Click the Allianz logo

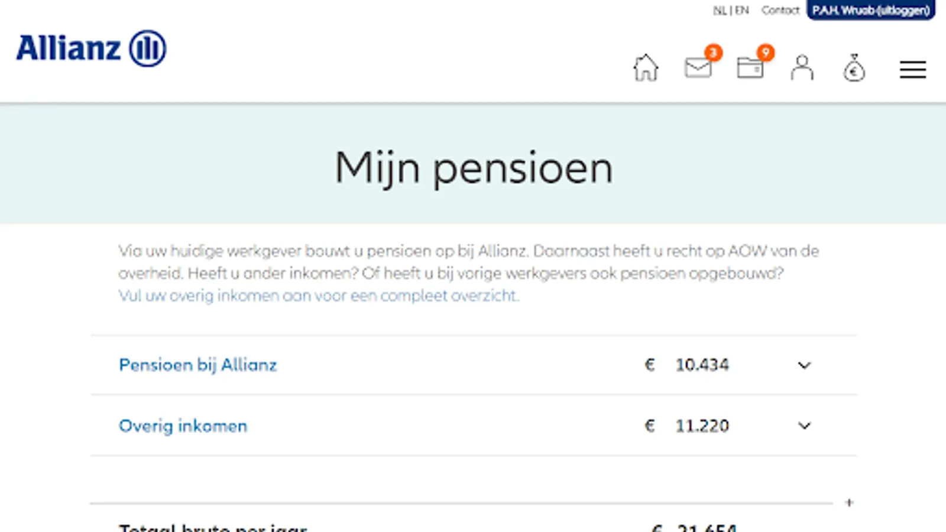coord(91,48)
